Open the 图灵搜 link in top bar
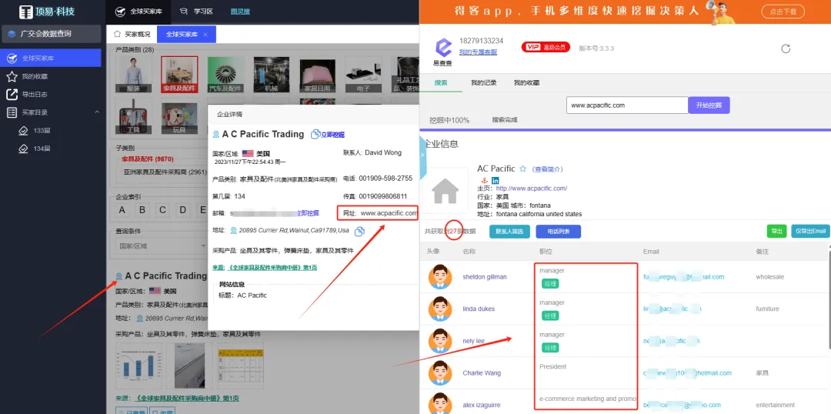The height and width of the screenshot is (414, 831). [241, 11]
